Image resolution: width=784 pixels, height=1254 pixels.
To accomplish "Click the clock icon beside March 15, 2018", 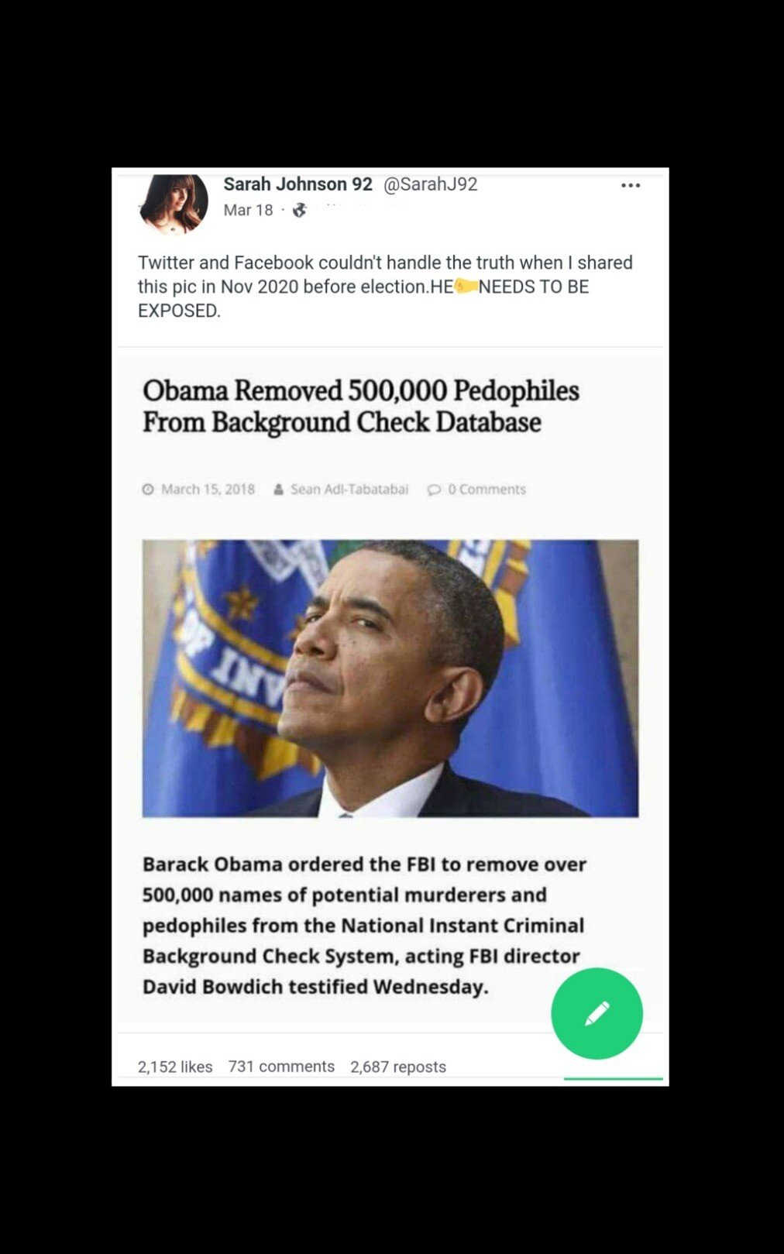I will click(148, 490).
